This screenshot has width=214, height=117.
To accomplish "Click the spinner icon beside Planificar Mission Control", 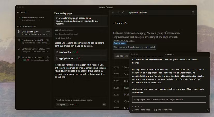I will click(x=19, y=17).
